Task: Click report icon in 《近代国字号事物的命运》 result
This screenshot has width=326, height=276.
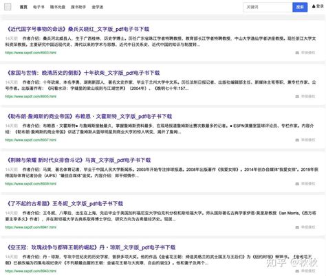Action: click(297, 53)
